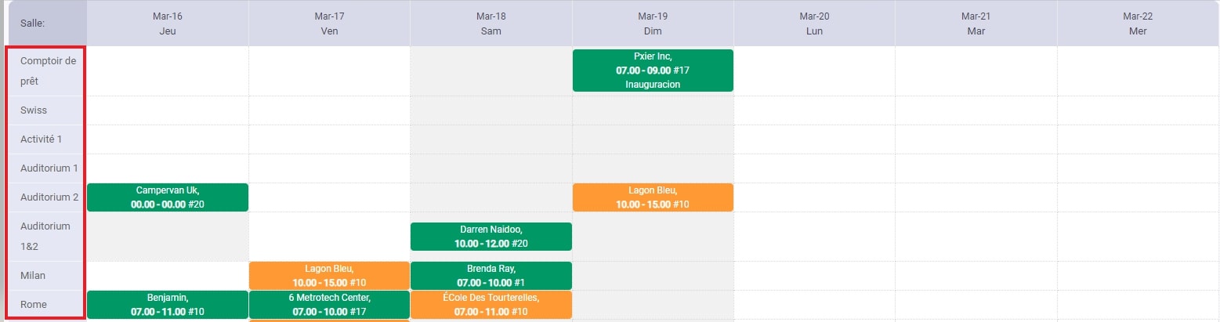Open Lagon Bleu booking in Auditorium 2
Image resolution: width=1220 pixels, height=322 pixels.
coord(653,197)
